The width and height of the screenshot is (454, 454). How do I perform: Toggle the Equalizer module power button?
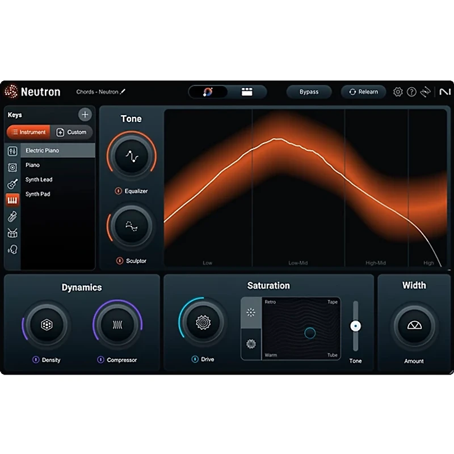pos(117,192)
